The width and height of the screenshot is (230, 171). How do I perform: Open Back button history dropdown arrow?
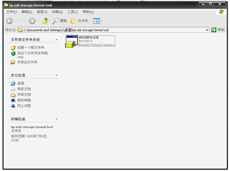pyautogui.click(x=24, y=21)
